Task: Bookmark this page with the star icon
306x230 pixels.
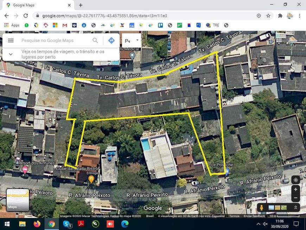Action: point(268,15)
